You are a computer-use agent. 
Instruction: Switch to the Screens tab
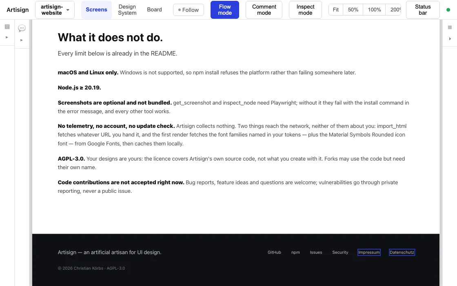point(96,10)
